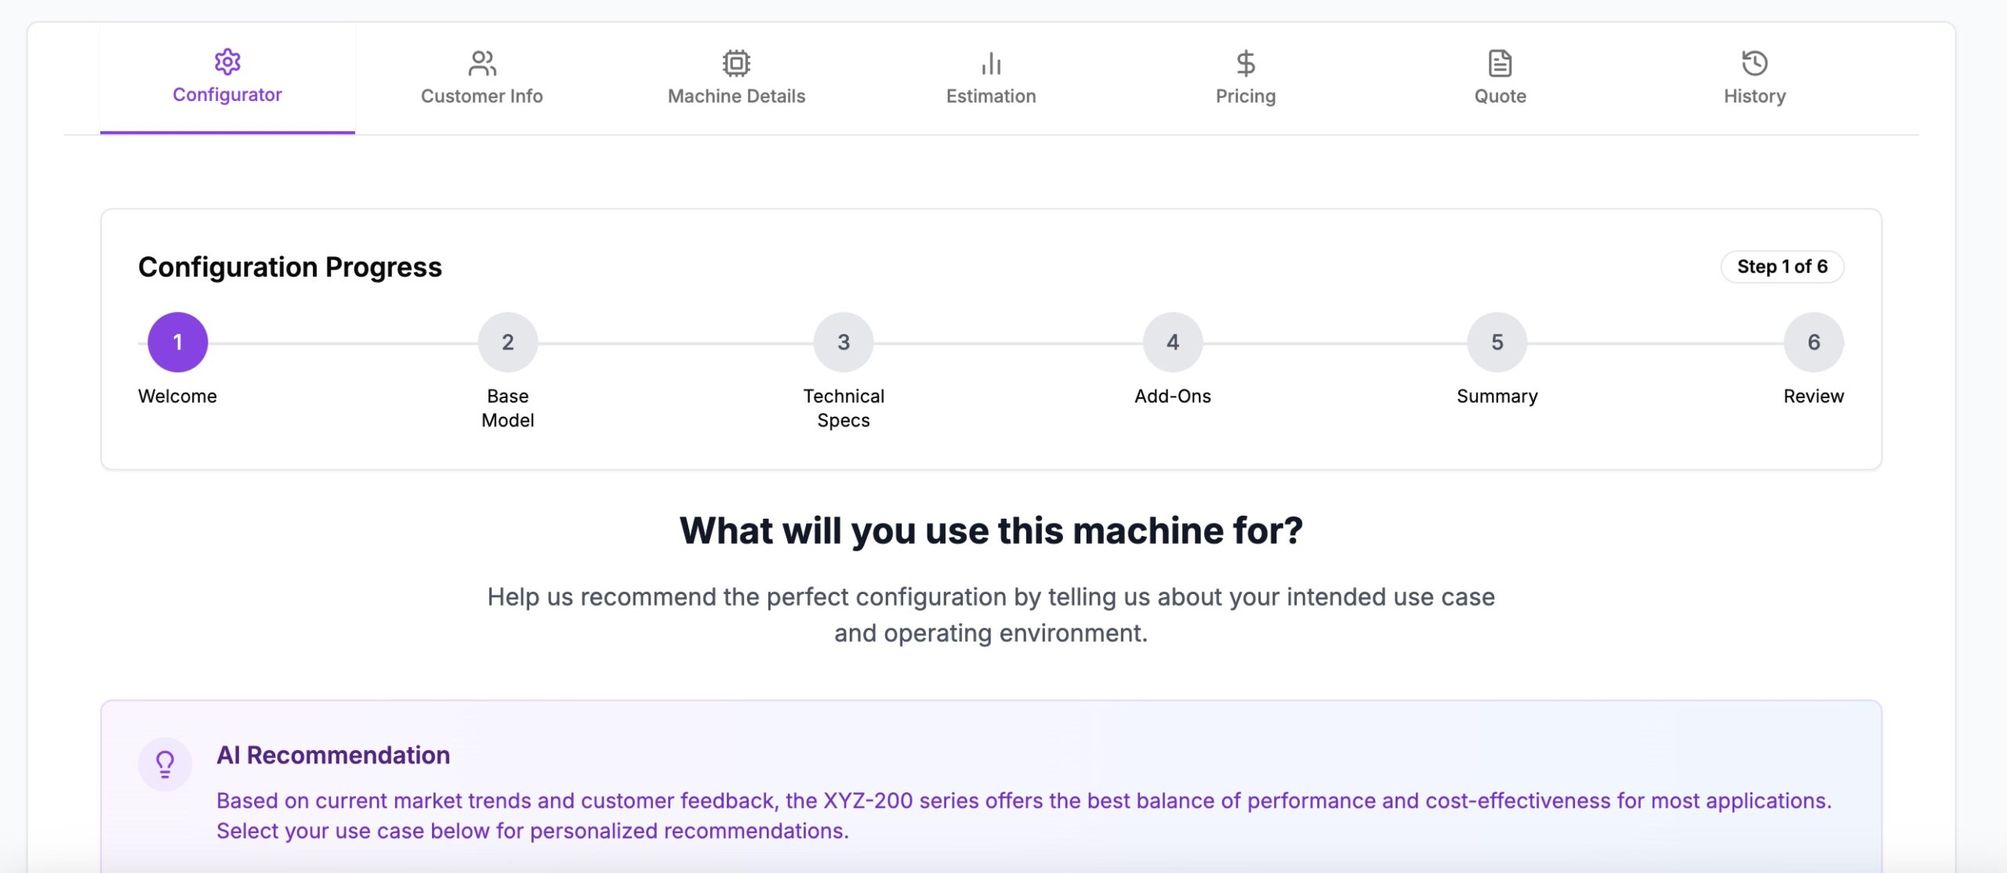Open the Machine Details tab label

[x=736, y=96]
